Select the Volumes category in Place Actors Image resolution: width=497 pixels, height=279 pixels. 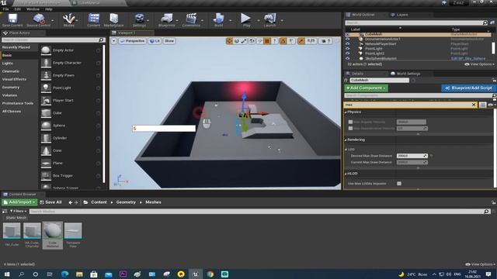[9, 95]
